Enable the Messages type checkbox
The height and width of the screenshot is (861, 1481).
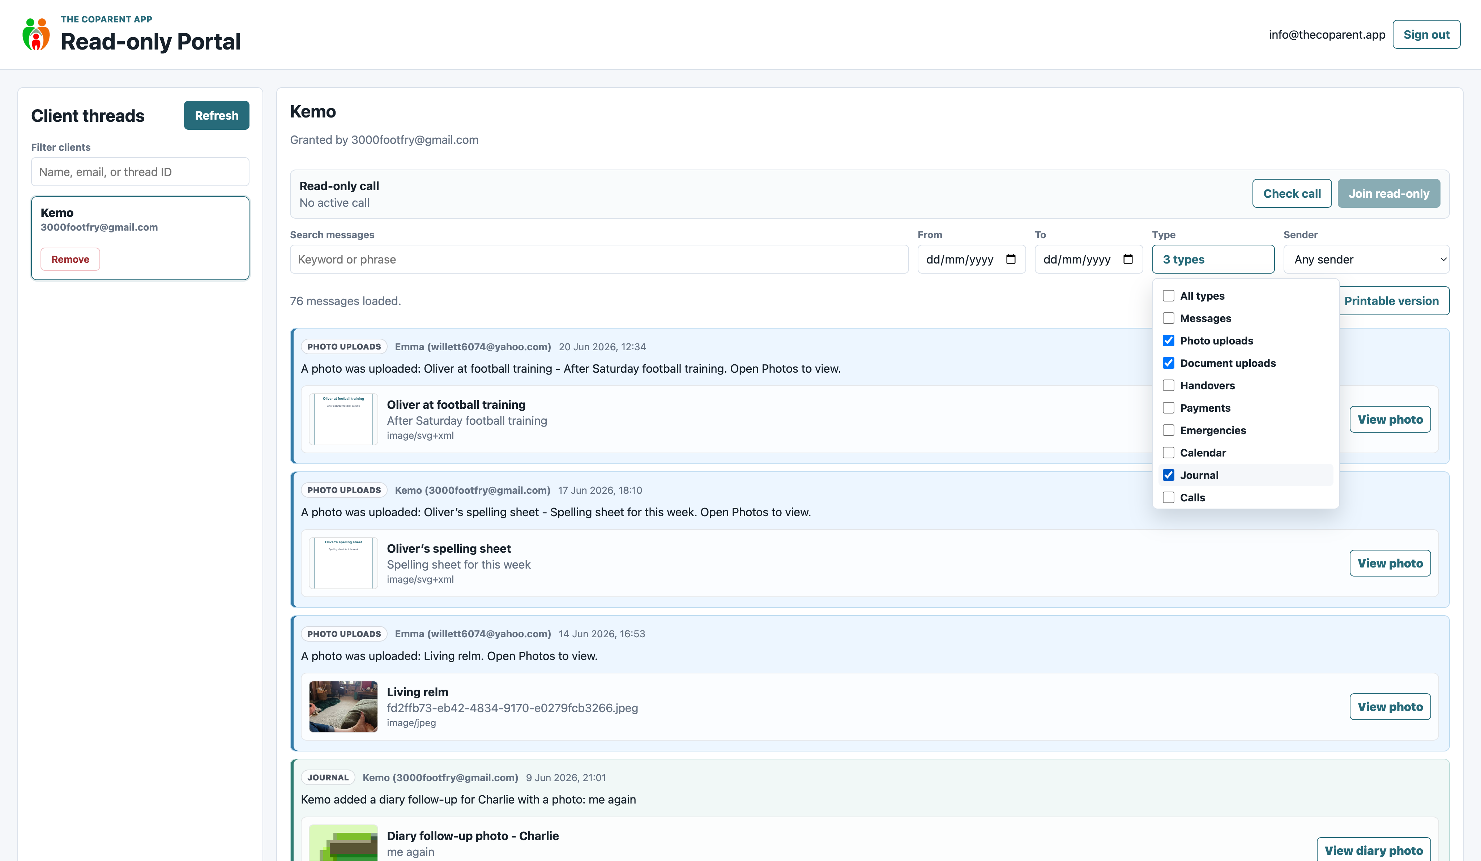pos(1168,318)
